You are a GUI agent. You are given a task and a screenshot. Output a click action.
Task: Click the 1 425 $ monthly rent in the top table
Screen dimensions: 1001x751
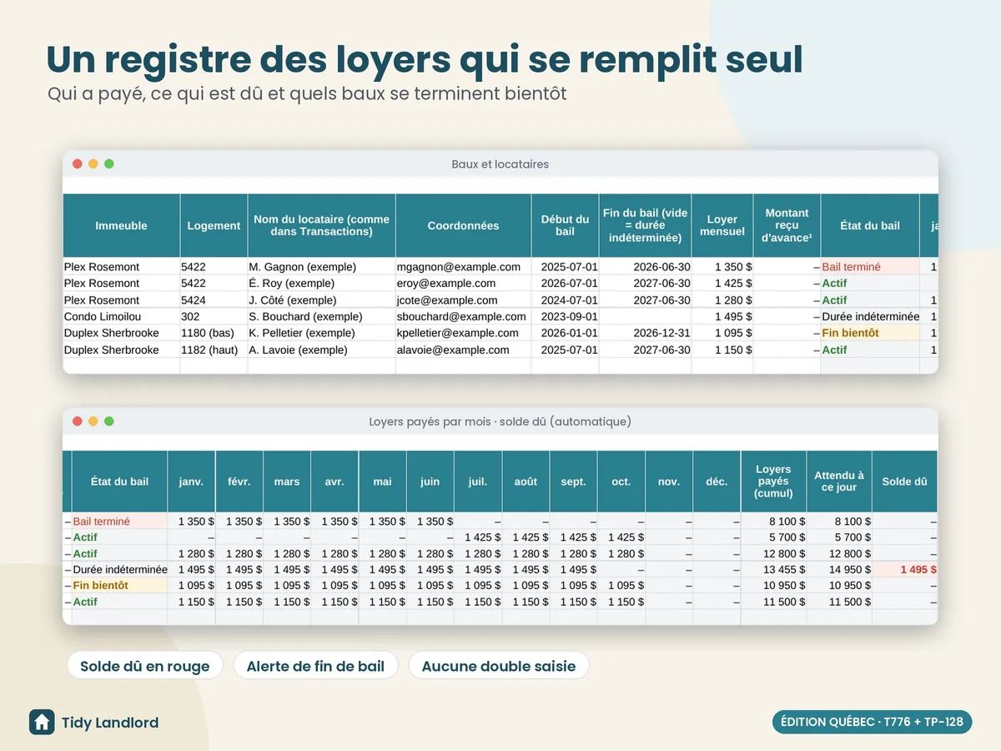coord(722,284)
